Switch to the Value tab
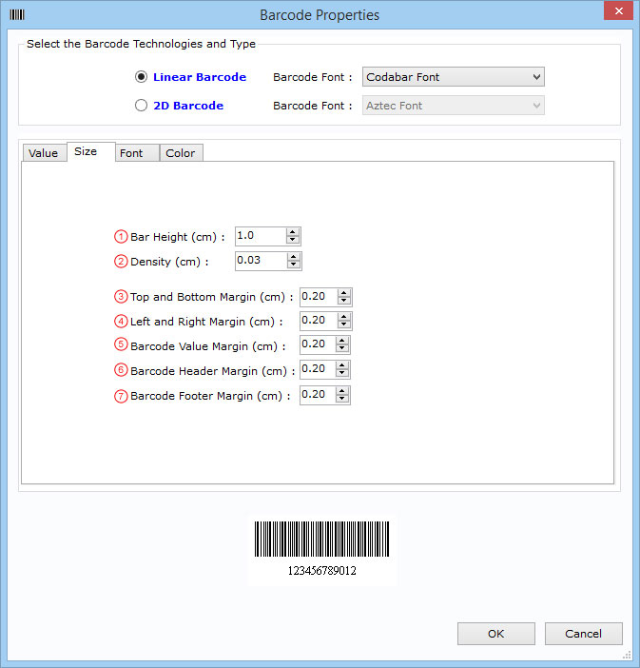640x668 pixels. pyautogui.click(x=44, y=153)
